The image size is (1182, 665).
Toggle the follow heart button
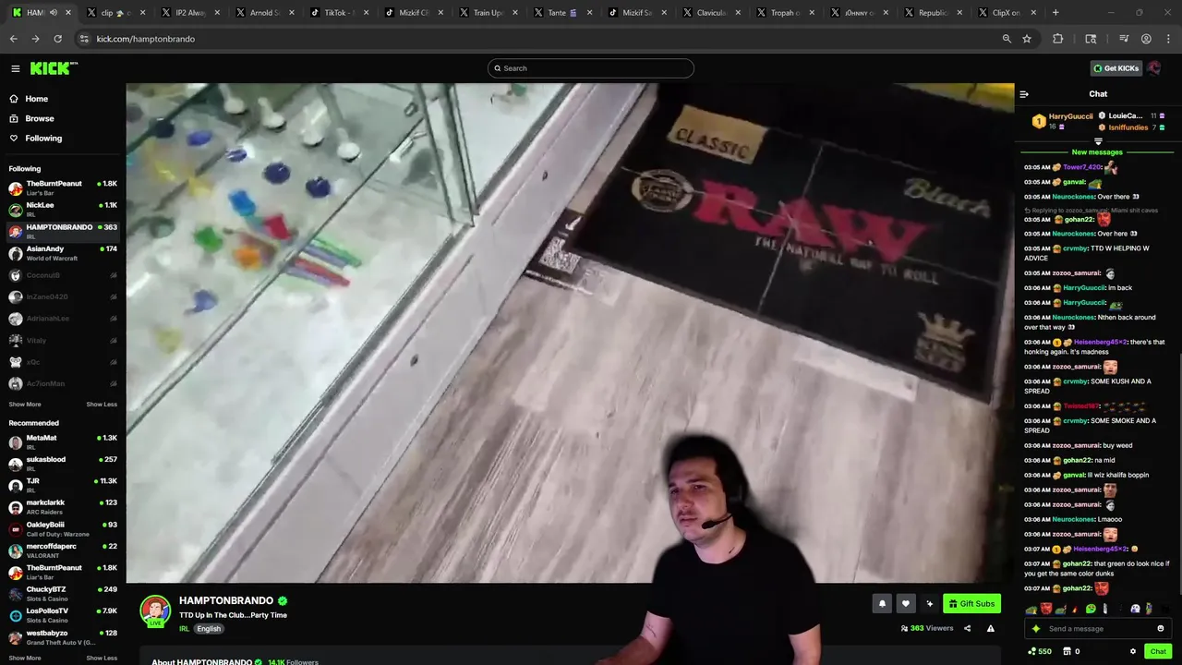point(906,604)
